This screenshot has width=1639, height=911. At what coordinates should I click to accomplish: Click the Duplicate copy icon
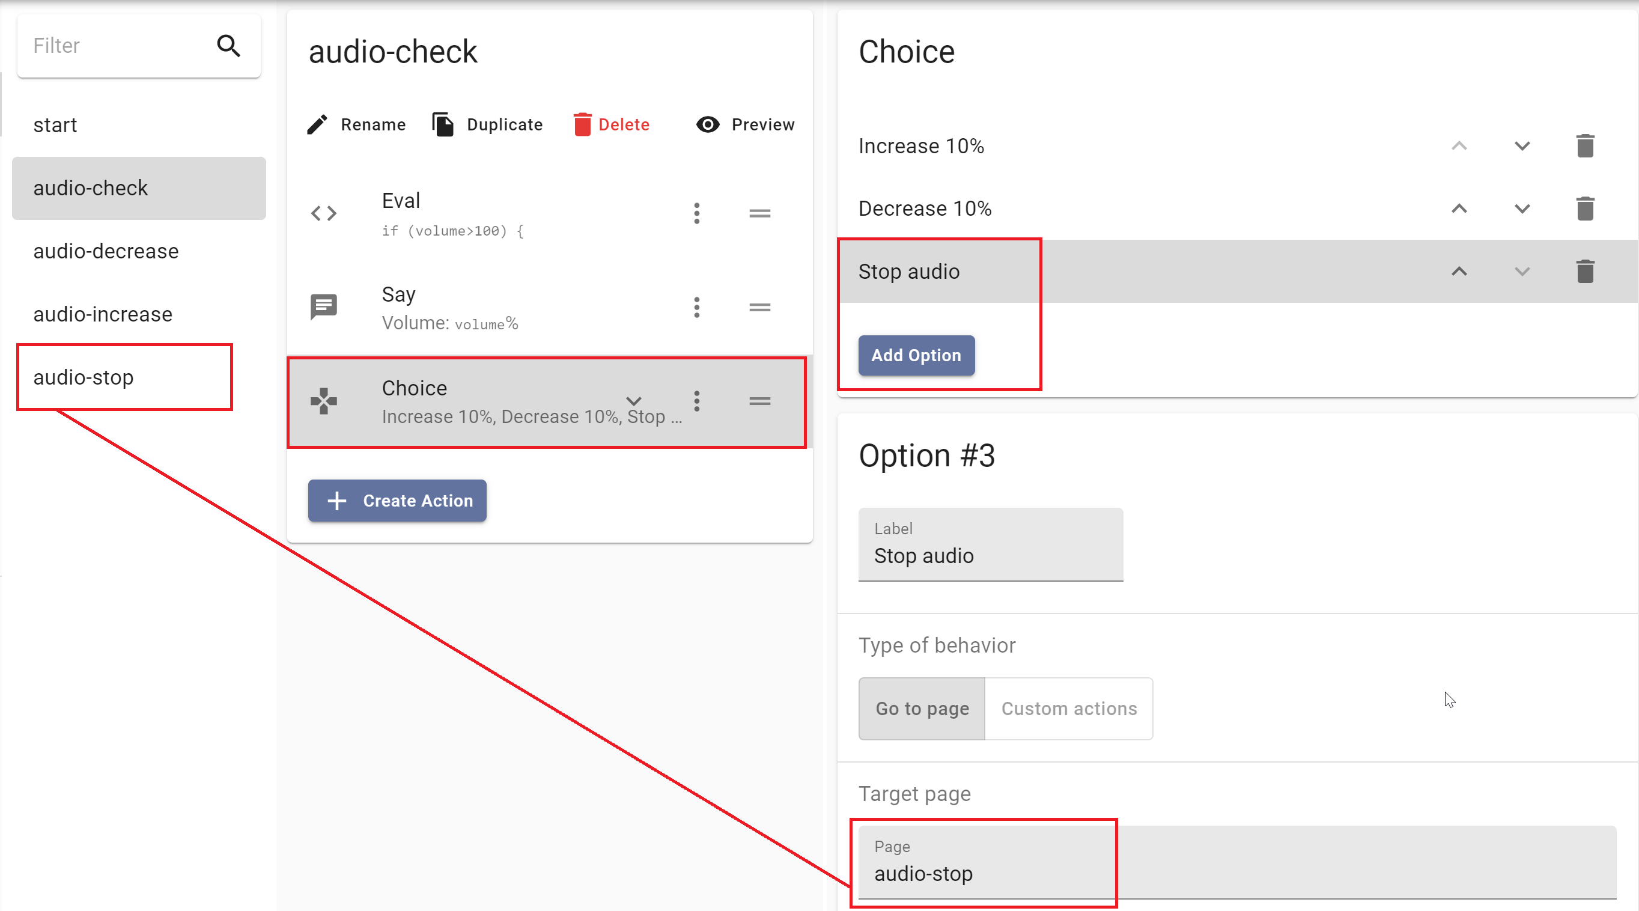(443, 124)
